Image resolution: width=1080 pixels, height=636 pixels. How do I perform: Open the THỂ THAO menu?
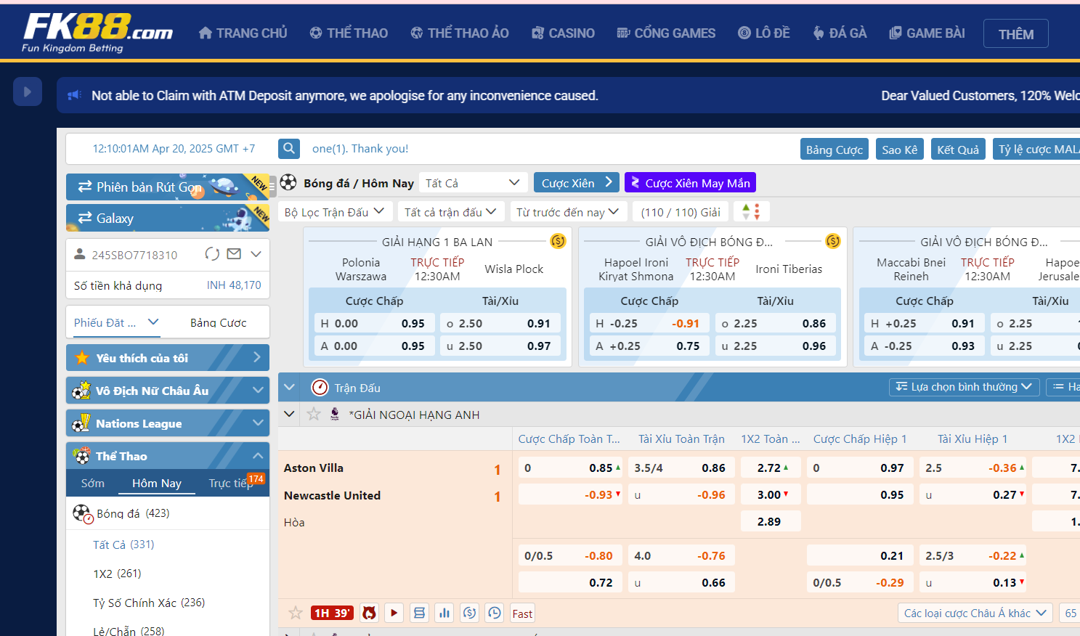click(349, 33)
